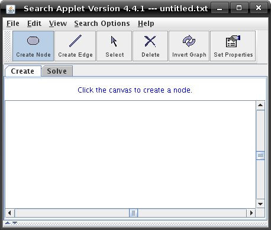Expand the panel using the down triangle
The image size is (271, 230).
coord(15,223)
